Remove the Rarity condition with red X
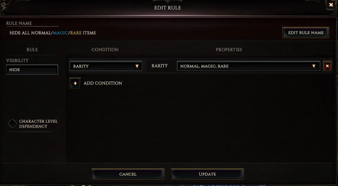Viewport: 338px width, 186px height. 327,66
